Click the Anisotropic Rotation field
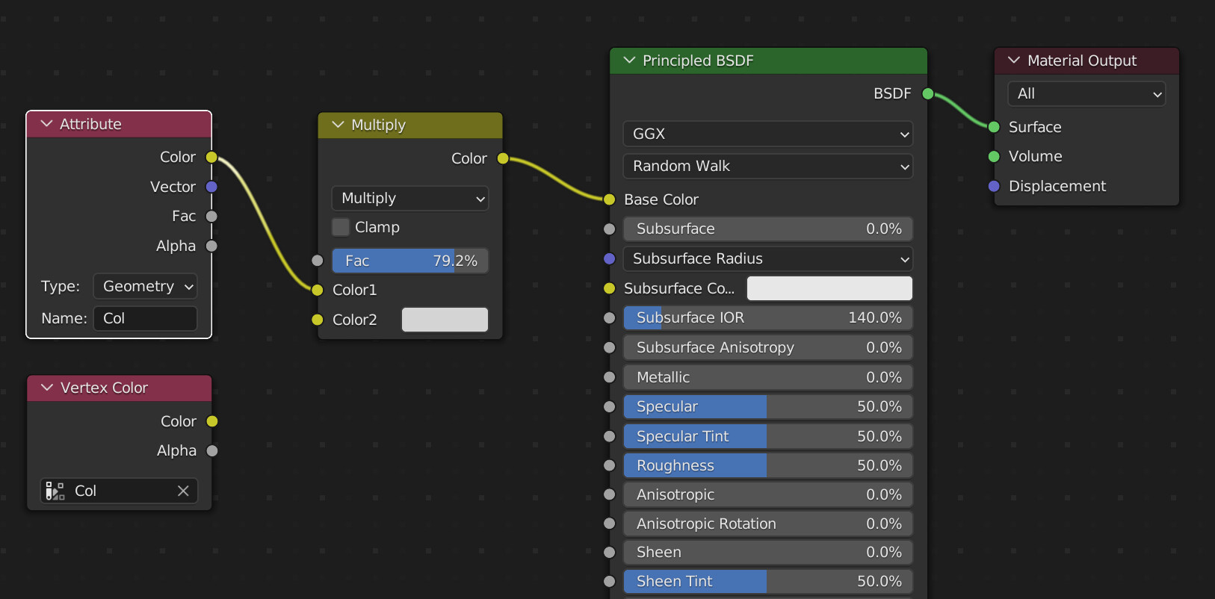 [768, 524]
